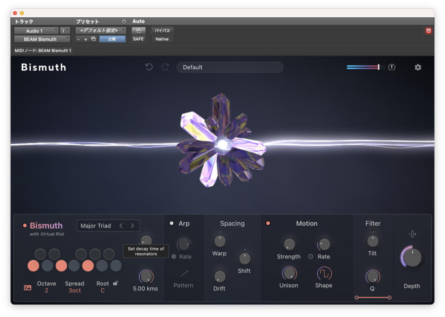Viewport: 445px width, 317px height.
Task: Open the BEAM Bismuth plugin selector
Action: [x=42, y=39]
